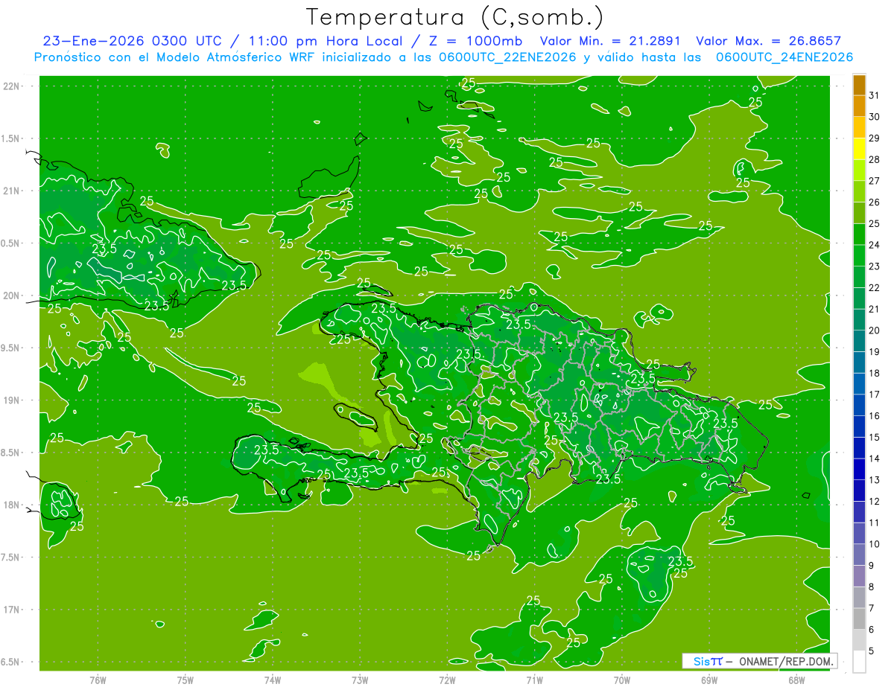Click the '18N' latitude axis label
This screenshot has height=690, width=894.
pyautogui.click(x=12, y=505)
